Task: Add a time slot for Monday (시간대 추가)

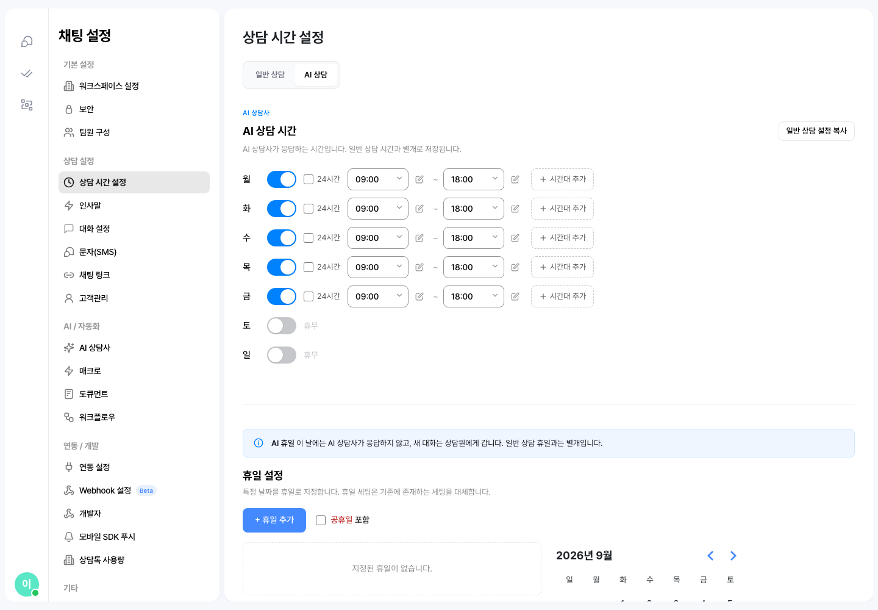Action: (x=562, y=179)
